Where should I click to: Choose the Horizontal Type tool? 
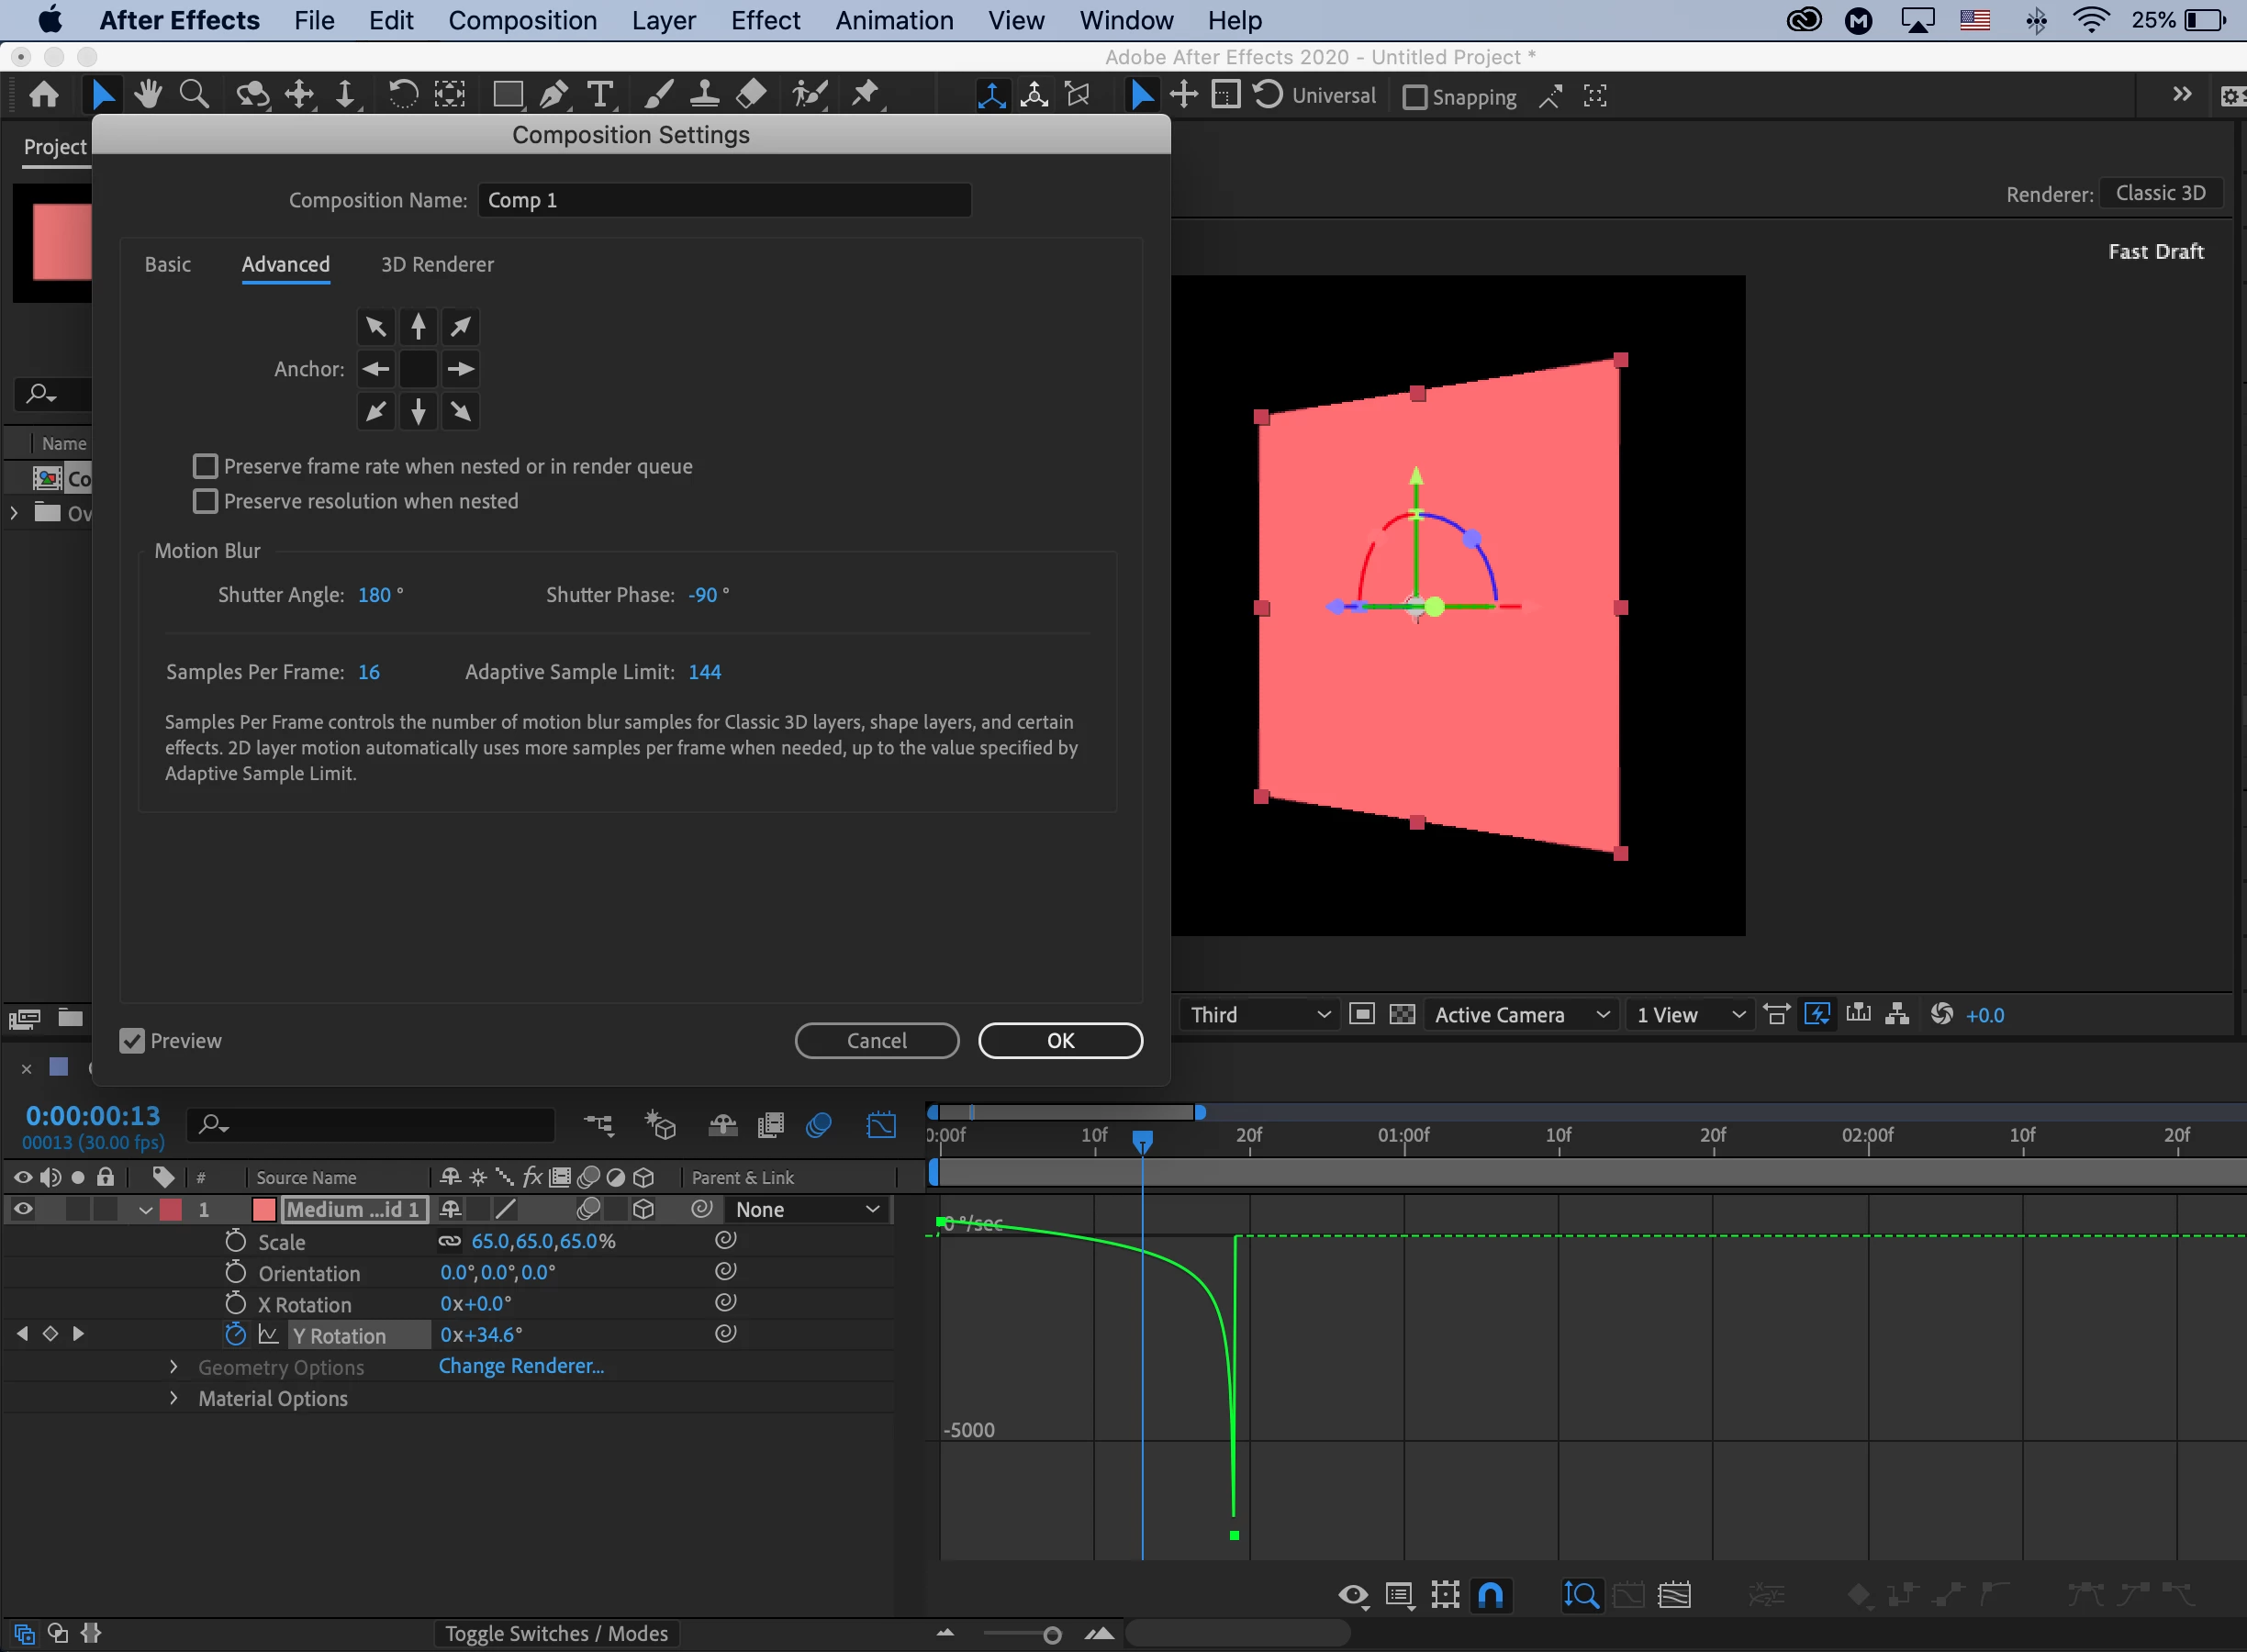pyautogui.click(x=599, y=95)
